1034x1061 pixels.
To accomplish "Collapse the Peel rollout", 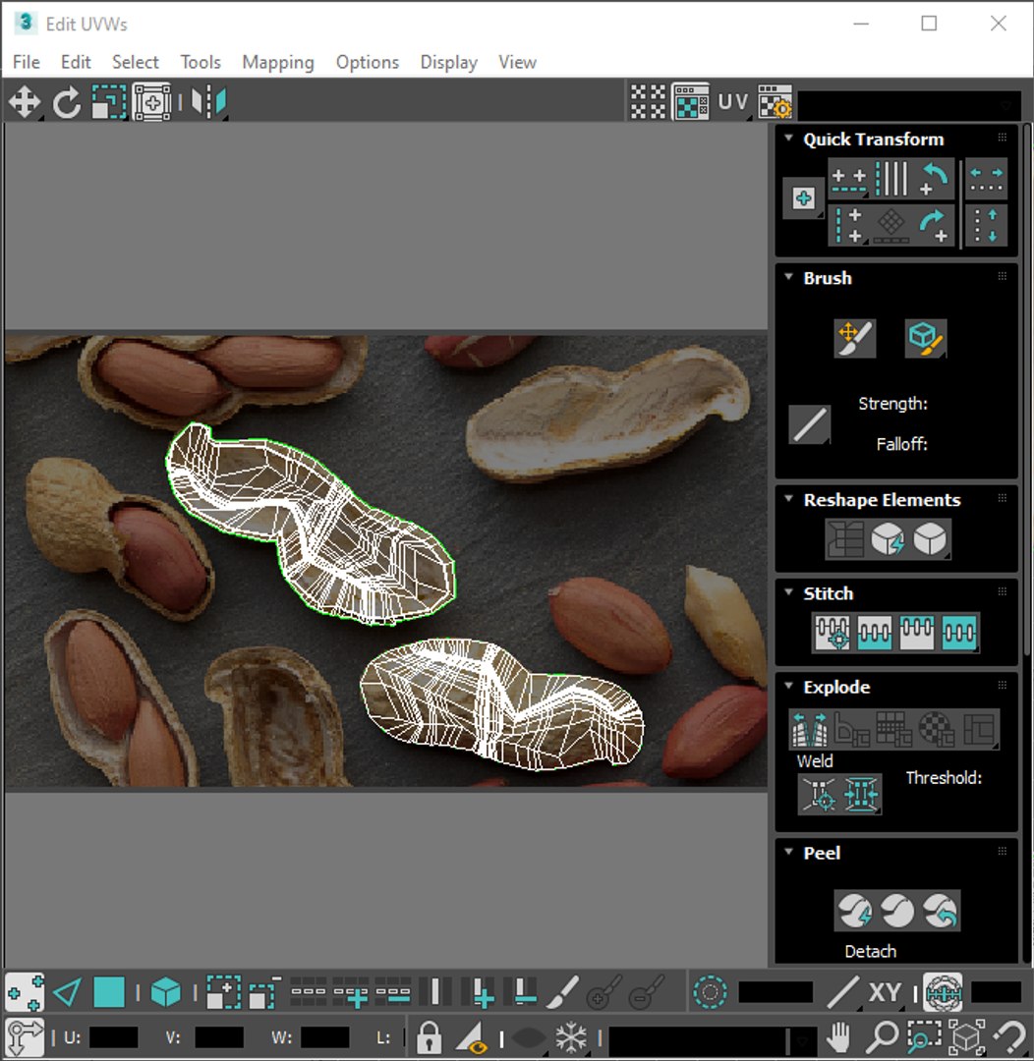I will (x=788, y=851).
